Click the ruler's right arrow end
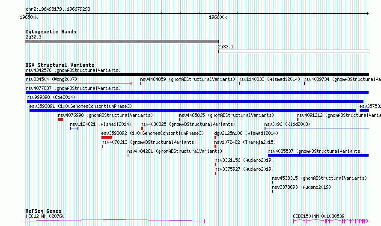 (367, 13)
